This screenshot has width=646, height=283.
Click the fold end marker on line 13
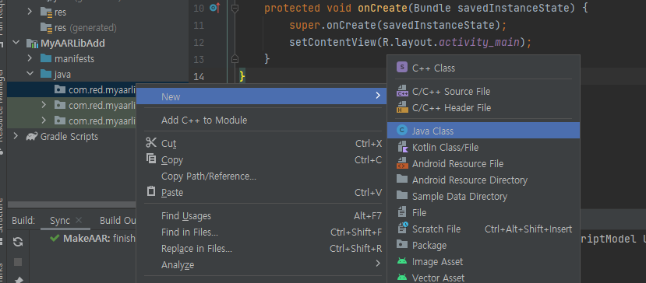(x=235, y=59)
